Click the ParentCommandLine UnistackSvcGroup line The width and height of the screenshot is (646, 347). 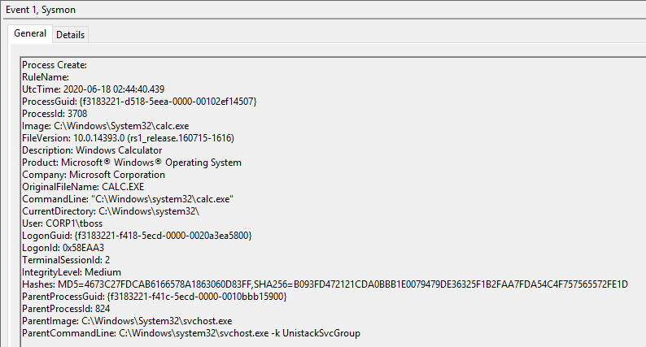[x=191, y=333]
